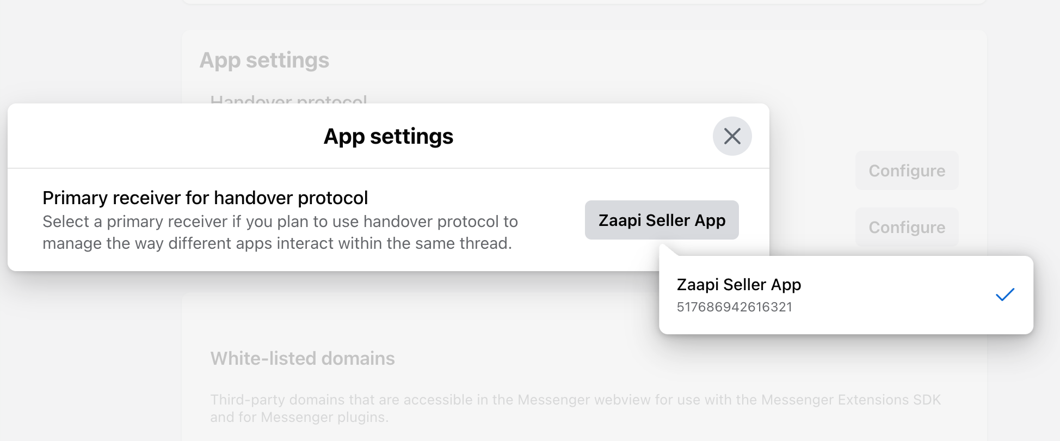The height and width of the screenshot is (441, 1060).
Task: Click the White-listed domains section heading
Action: [x=303, y=358]
